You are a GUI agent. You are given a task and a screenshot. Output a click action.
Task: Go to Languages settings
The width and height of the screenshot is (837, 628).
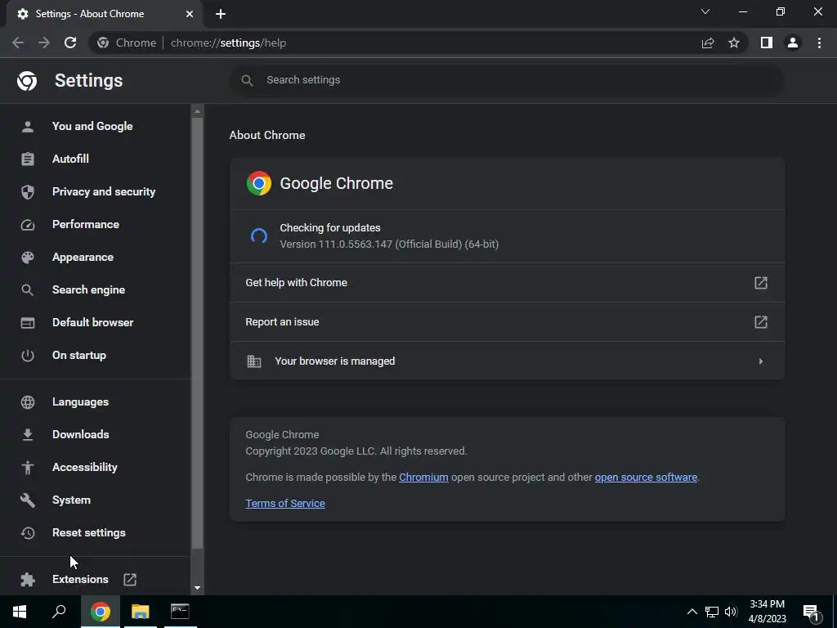click(80, 402)
